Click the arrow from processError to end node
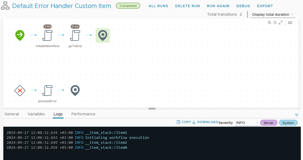Screen dimensions: 303x160 coord(61,90)
